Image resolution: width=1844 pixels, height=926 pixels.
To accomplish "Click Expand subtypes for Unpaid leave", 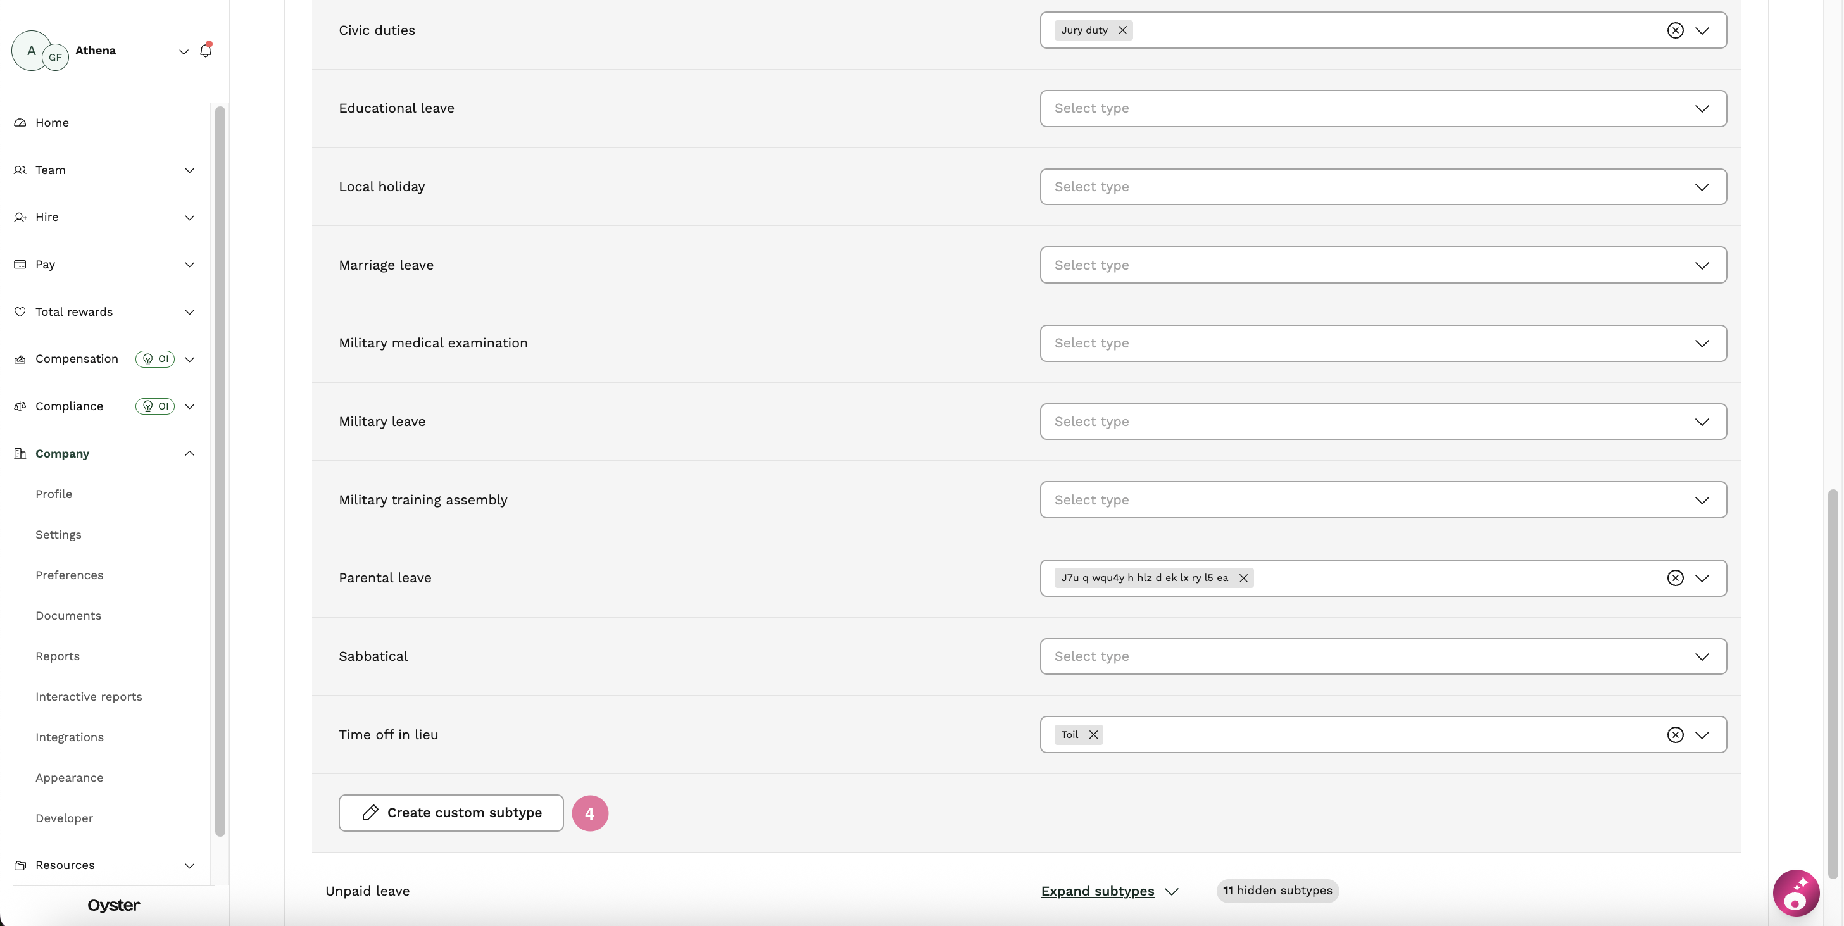I will click(1110, 891).
